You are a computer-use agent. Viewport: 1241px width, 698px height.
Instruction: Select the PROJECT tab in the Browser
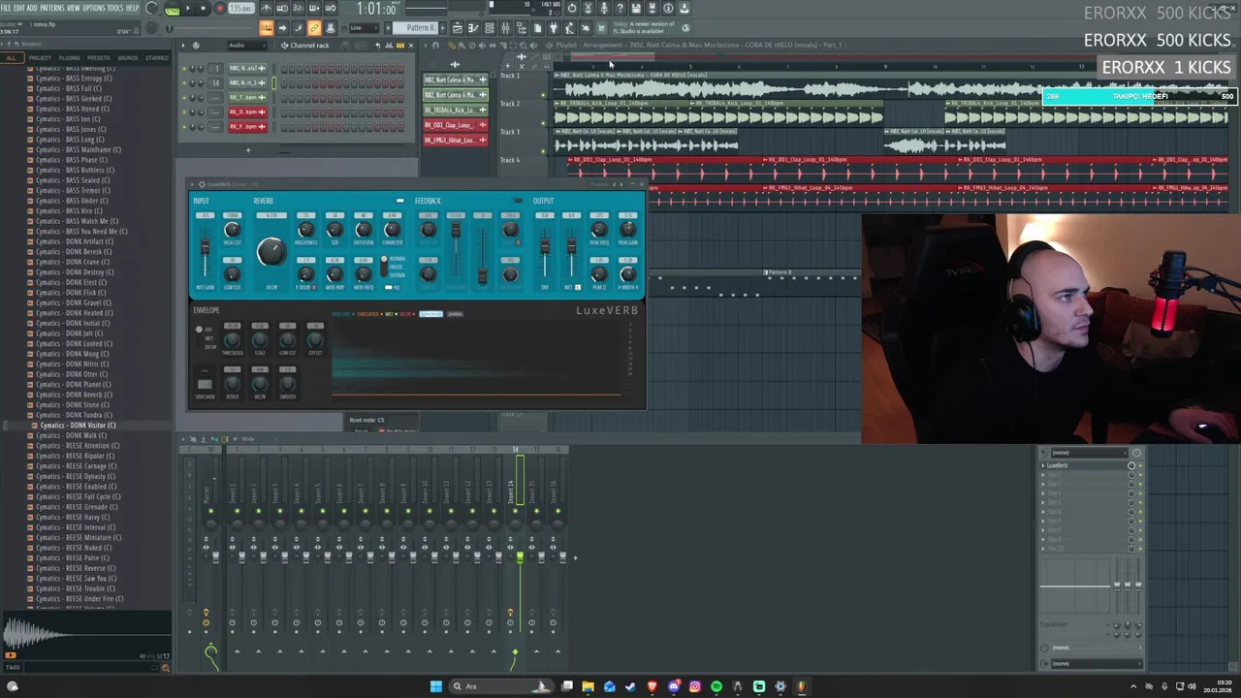(40, 57)
